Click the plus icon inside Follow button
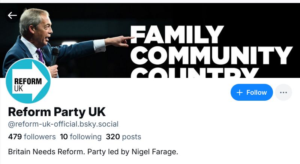The height and width of the screenshot is (164, 300). (240, 92)
